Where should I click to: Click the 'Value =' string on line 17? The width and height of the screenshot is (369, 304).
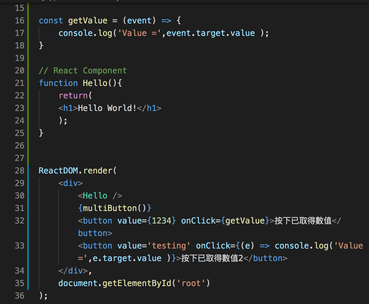139,33
